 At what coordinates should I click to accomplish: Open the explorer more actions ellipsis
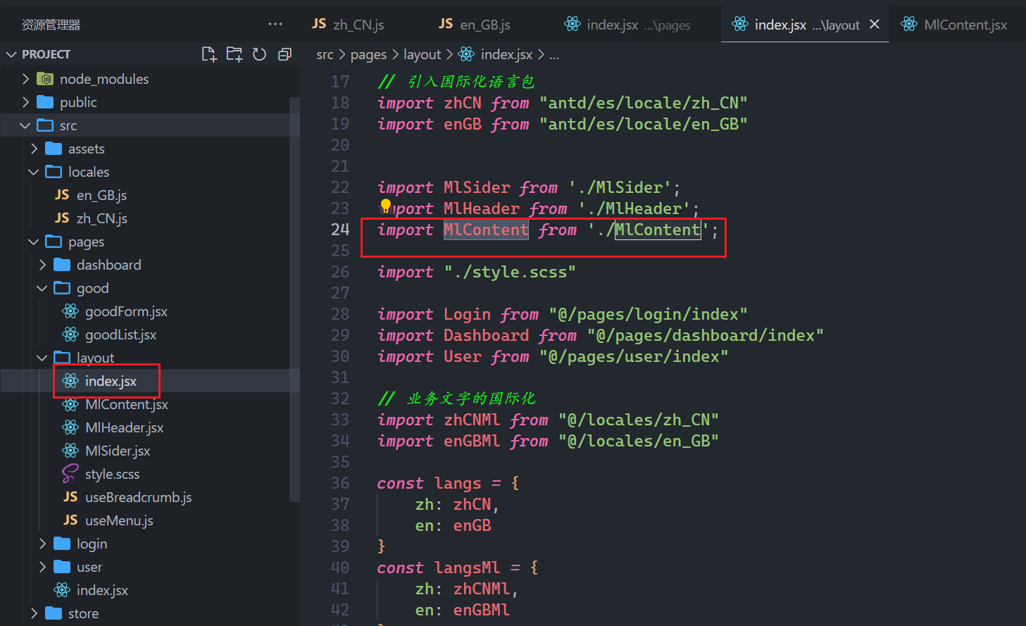click(x=275, y=25)
